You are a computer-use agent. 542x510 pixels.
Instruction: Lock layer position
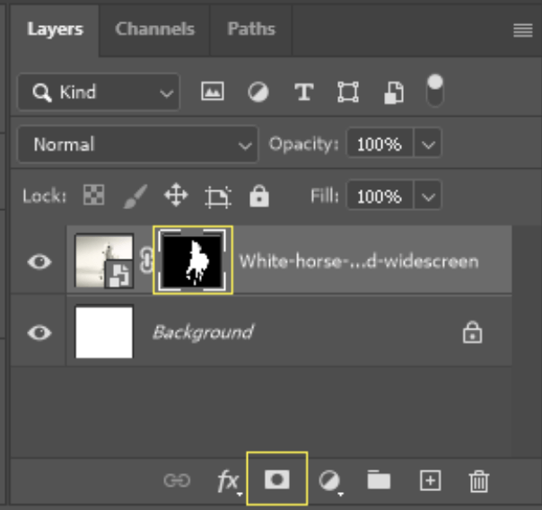176,196
